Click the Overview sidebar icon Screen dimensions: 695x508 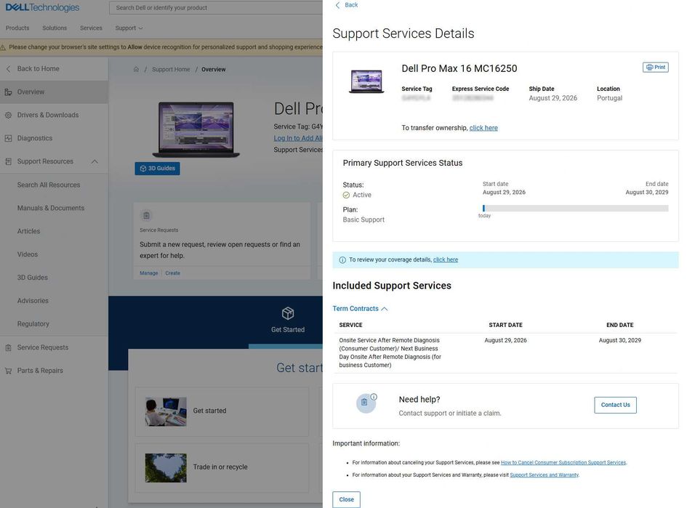tap(8, 92)
